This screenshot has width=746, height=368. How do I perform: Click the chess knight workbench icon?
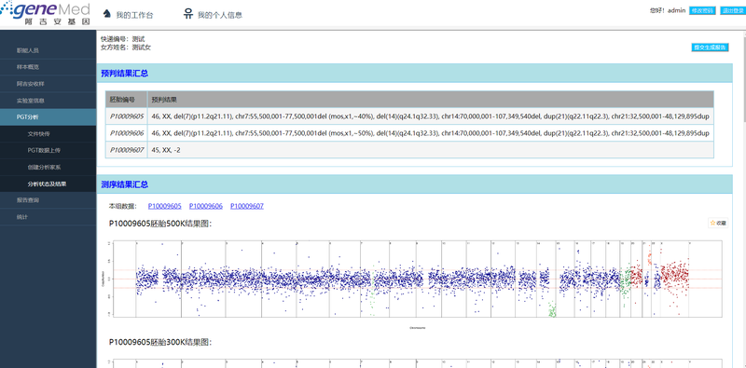(107, 14)
